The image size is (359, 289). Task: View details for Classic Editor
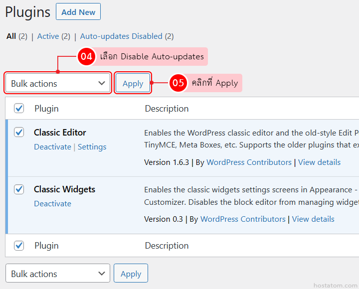319,162
